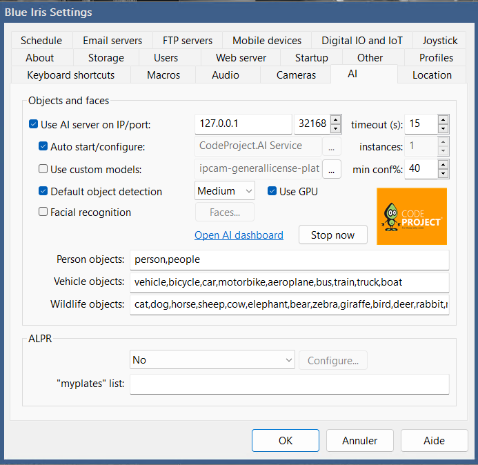Expand the ALPR dropdown showing No
The width and height of the screenshot is (478, 465).
tap(212, 360)
